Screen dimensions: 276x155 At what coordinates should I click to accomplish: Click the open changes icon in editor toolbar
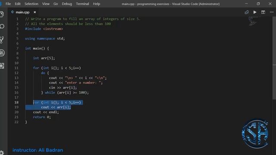click(247, 12)
